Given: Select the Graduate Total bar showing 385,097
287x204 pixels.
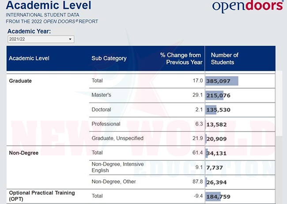Looking at the screenshot, I should pyautogui.click(x=222, y=81).
